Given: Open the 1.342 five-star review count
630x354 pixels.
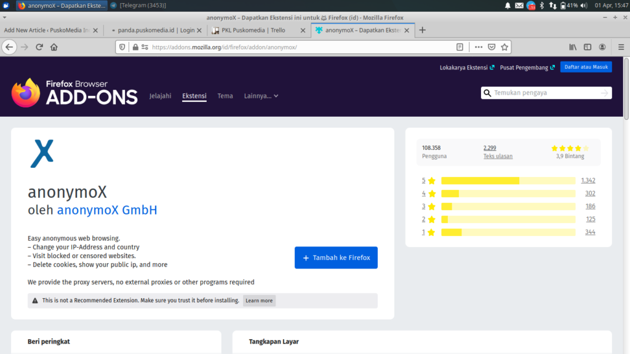Looking at the screenshot, I should pos(588,181).
